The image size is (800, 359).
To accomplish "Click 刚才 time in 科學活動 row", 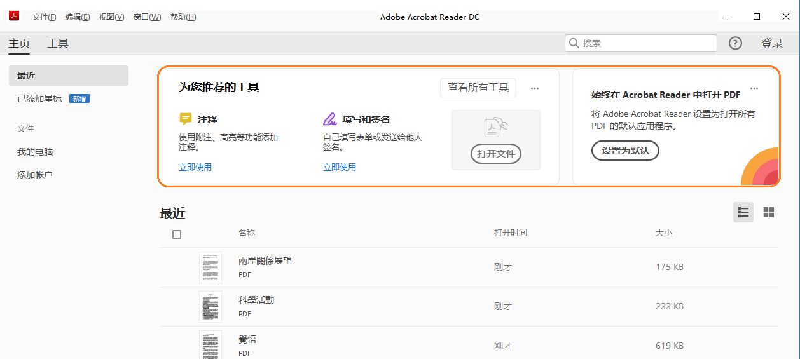I will [503, 306].
